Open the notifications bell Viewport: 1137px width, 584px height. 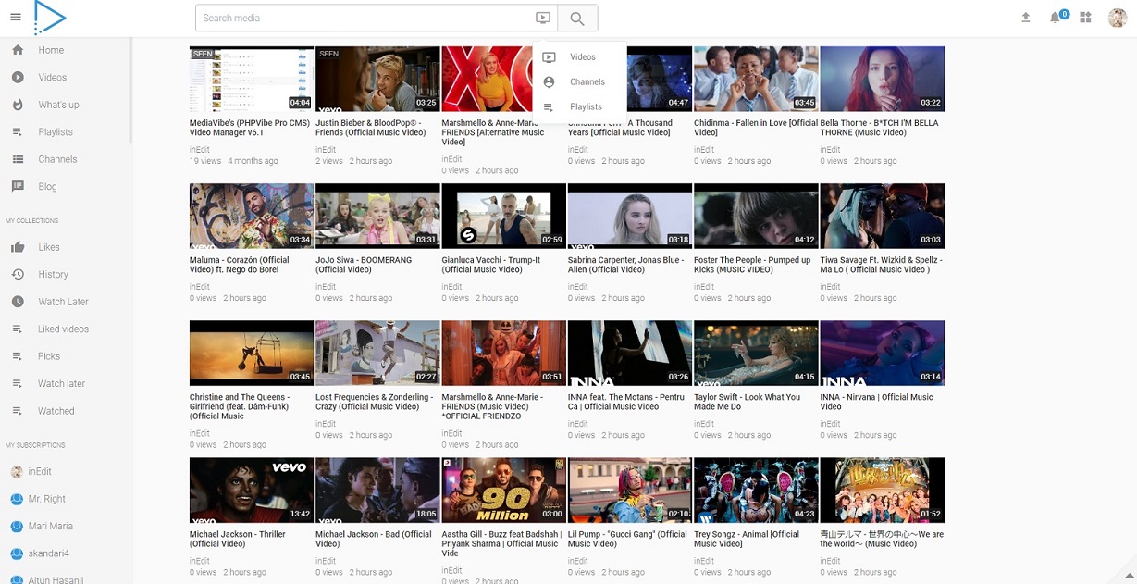pyautogui.click(x=1055, y=18)
